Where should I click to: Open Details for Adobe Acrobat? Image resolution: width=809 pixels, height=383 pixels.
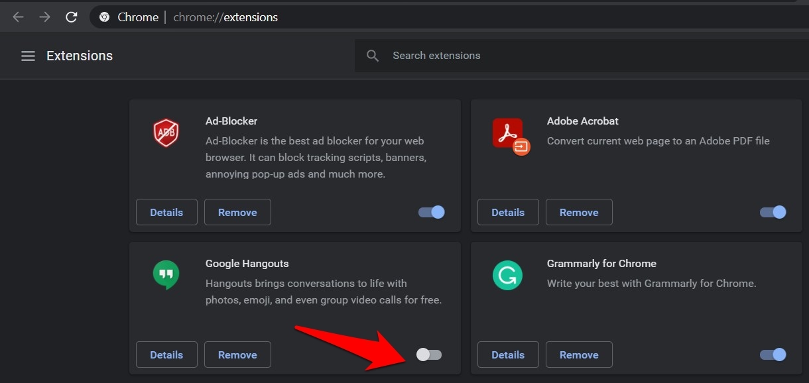click(x=508, y=212)
